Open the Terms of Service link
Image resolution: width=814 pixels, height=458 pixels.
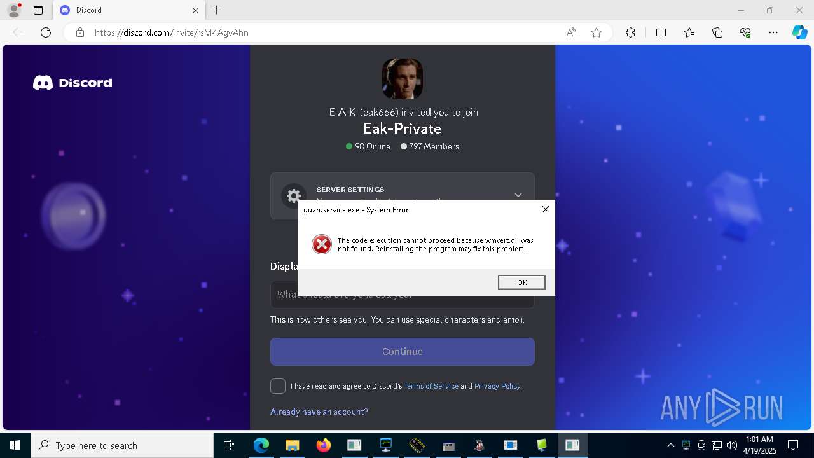[x=431, y=386]
